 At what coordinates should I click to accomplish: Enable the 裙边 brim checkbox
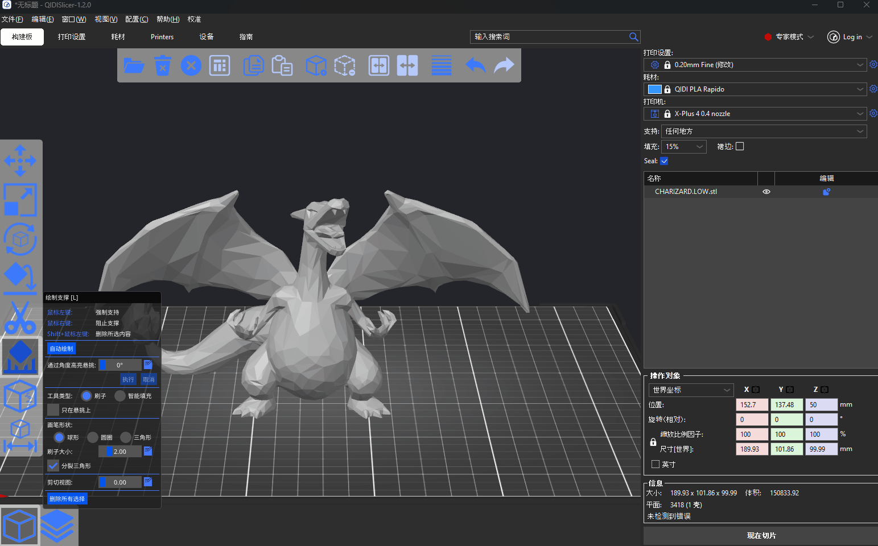point(740,146)
